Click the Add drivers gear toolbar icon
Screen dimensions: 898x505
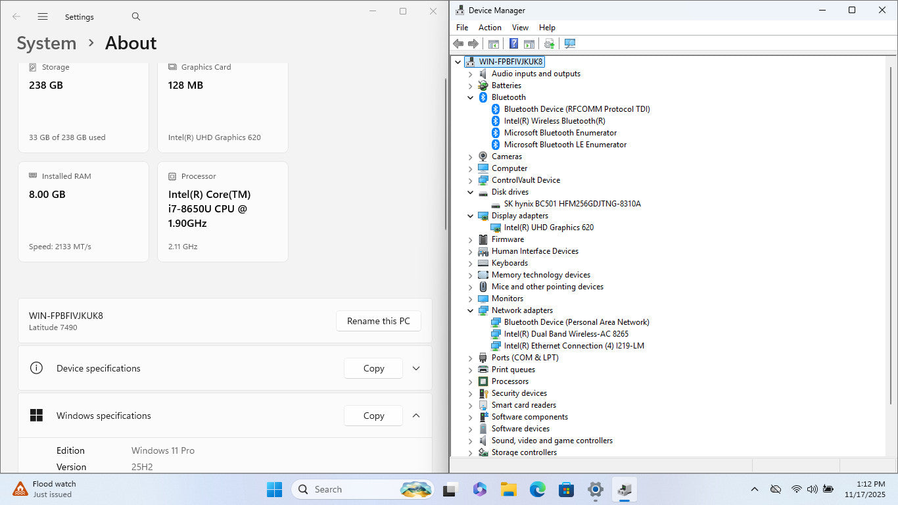pos(549,44)
